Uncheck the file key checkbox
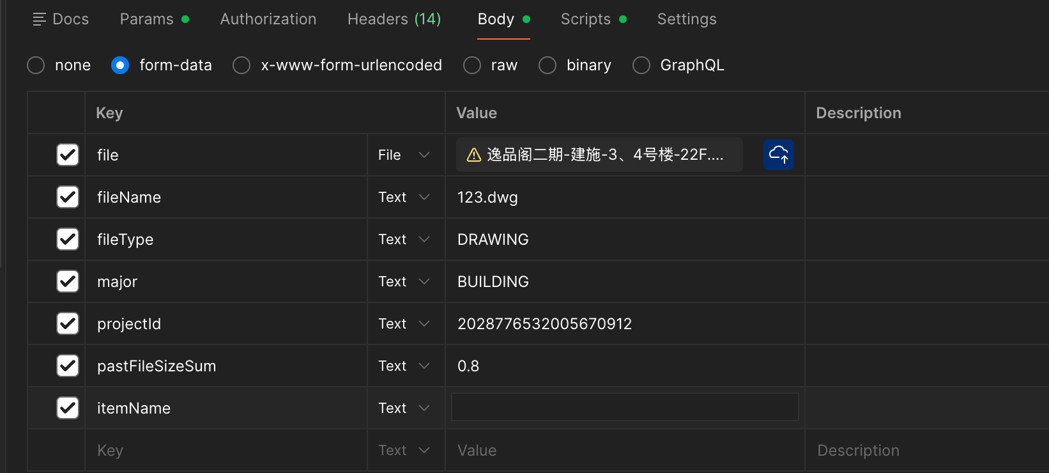This screenshot has width=1049, height=473. click(68, 155)
